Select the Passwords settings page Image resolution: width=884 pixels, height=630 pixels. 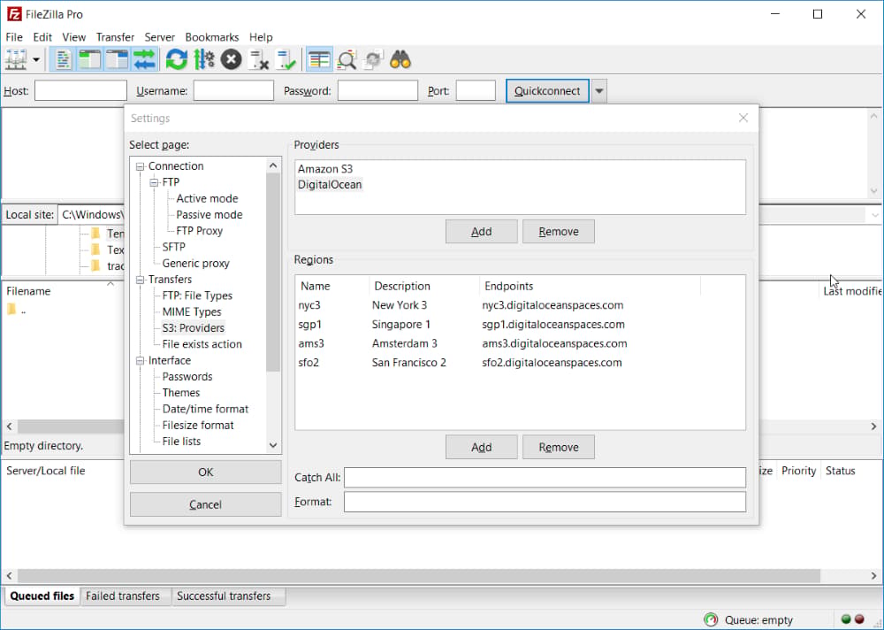click(187, 377)
